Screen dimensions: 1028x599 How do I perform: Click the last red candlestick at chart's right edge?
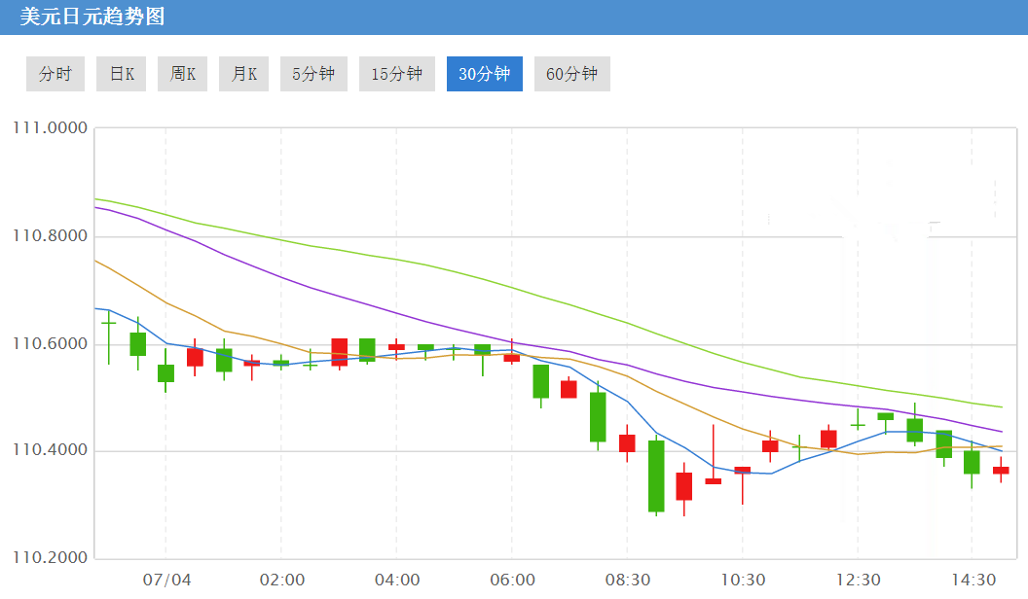coord(1001,470)
